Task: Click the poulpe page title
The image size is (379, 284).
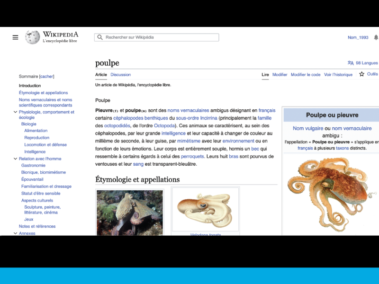Action: click(107, 63)
